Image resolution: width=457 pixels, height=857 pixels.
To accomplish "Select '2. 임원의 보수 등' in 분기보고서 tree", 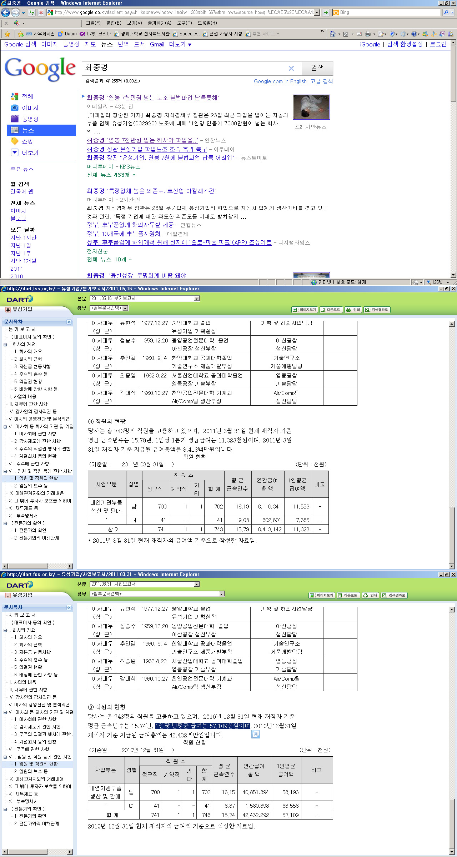I will (x=31, y=486).
